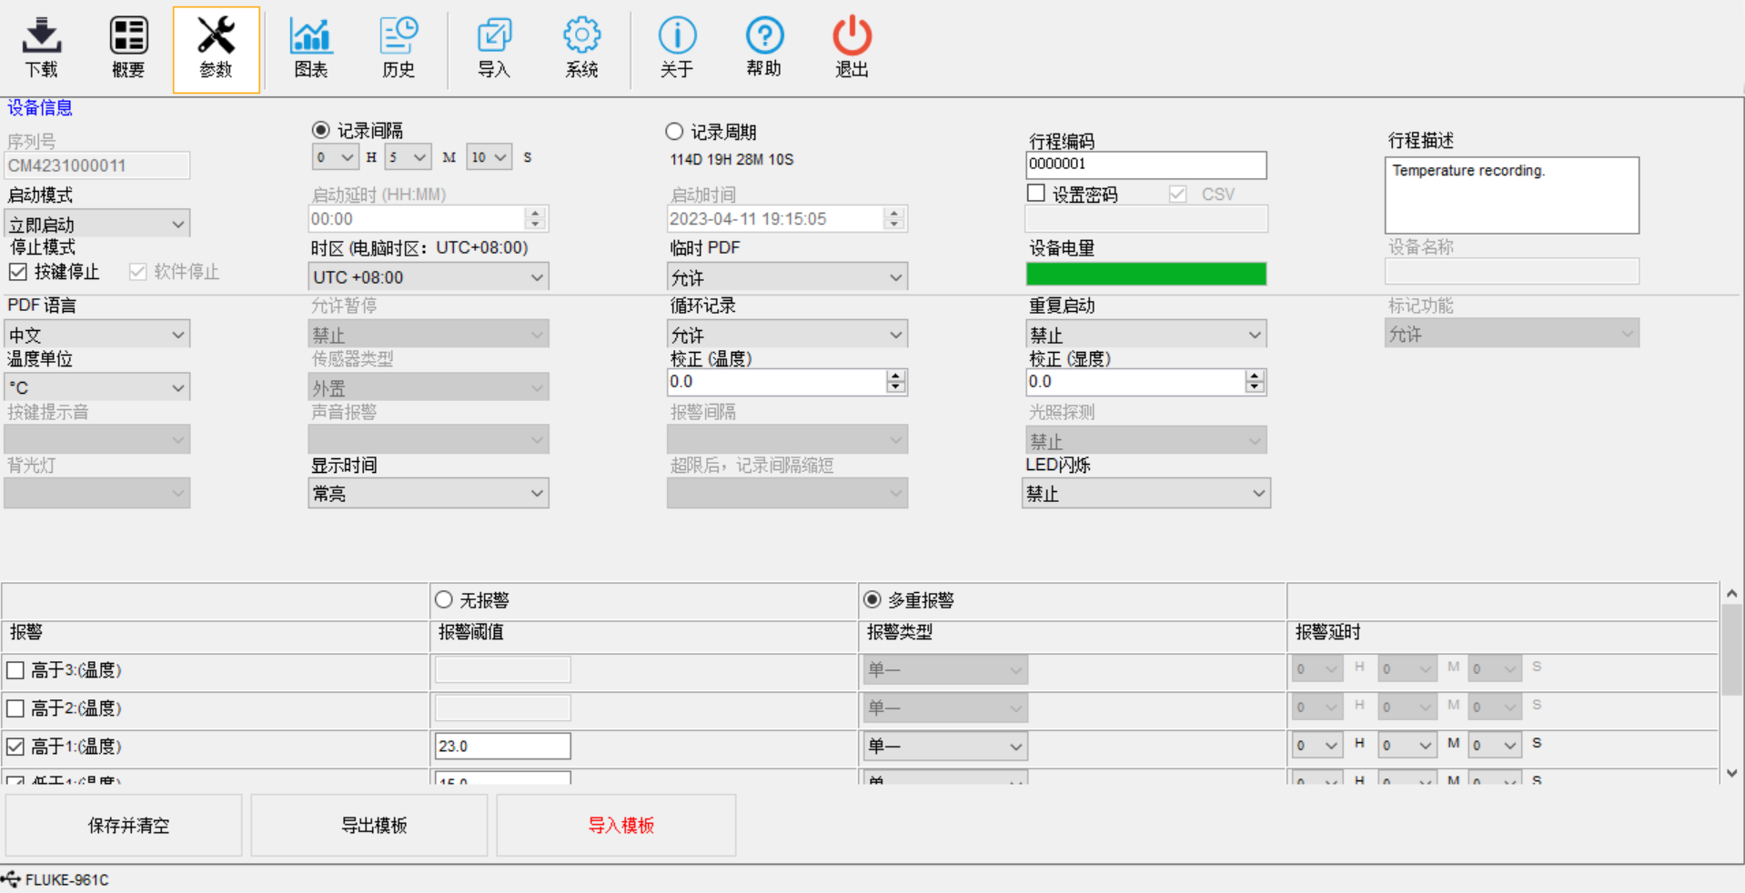Click the 设备信息 section link

tap(40, 107)
